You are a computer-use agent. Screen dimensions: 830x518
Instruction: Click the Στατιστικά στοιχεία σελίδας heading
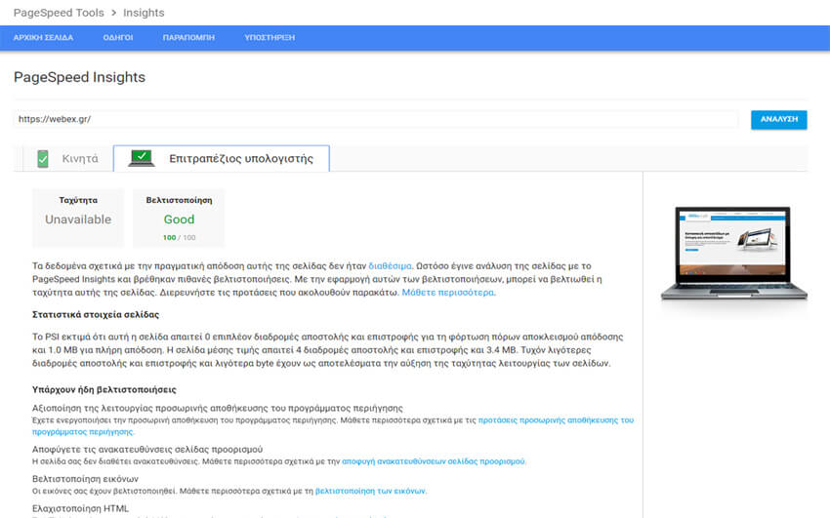96,314
